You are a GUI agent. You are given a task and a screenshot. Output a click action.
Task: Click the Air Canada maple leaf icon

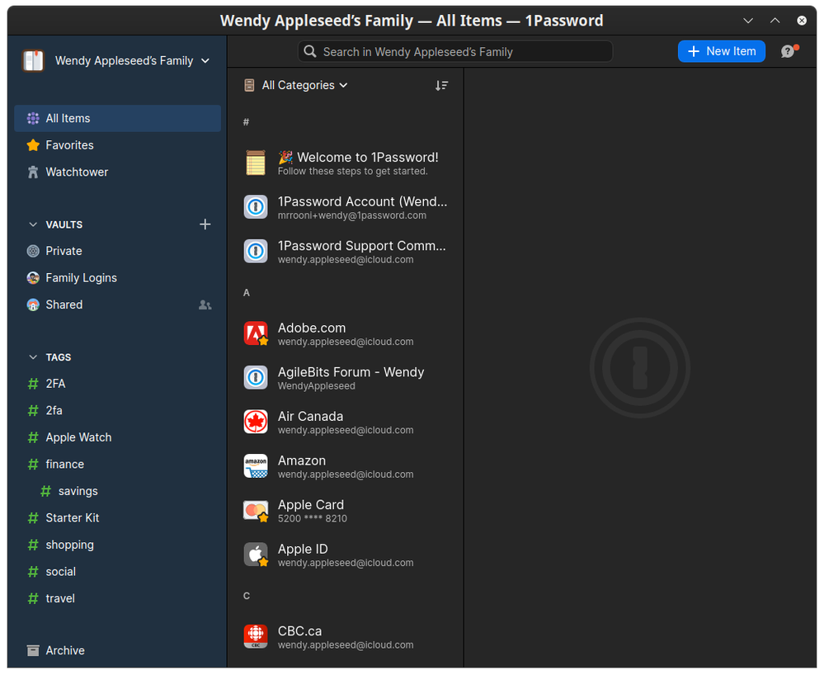pos(256,422)
